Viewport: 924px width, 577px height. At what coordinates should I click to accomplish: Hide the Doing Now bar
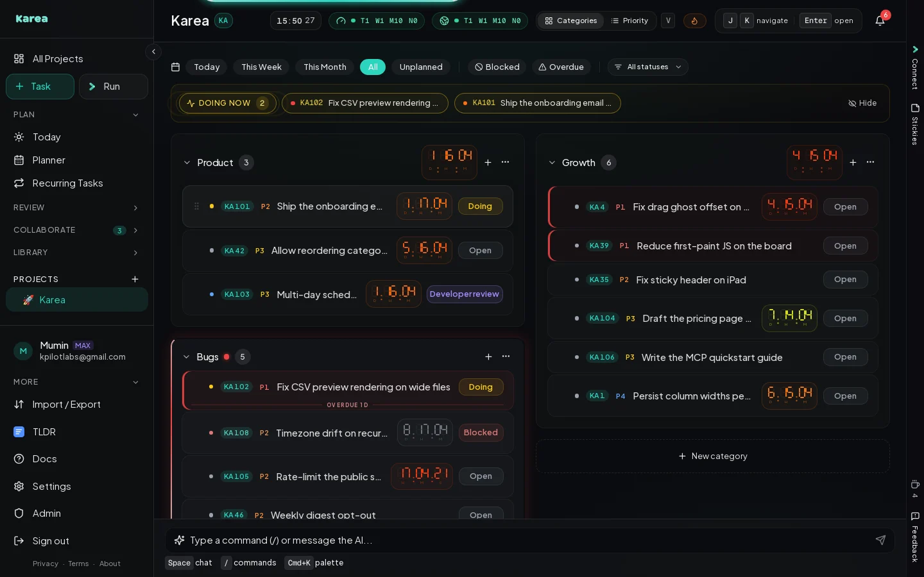point(862,103)
